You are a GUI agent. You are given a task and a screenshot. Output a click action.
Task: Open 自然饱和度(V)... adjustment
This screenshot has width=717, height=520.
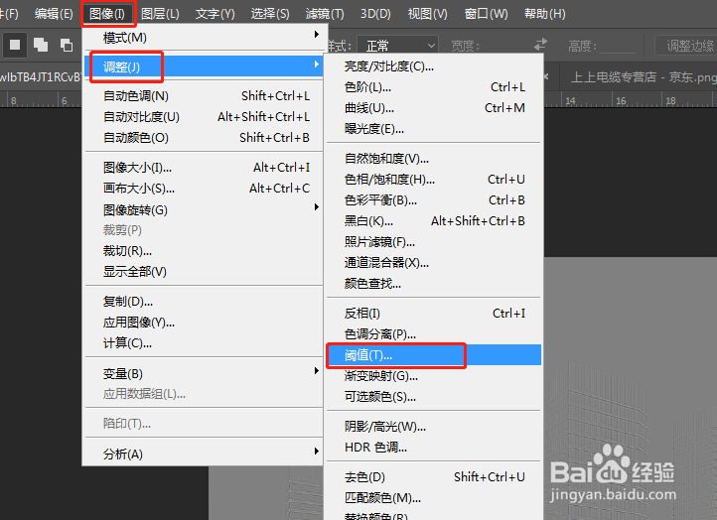(x=434, y=159)
